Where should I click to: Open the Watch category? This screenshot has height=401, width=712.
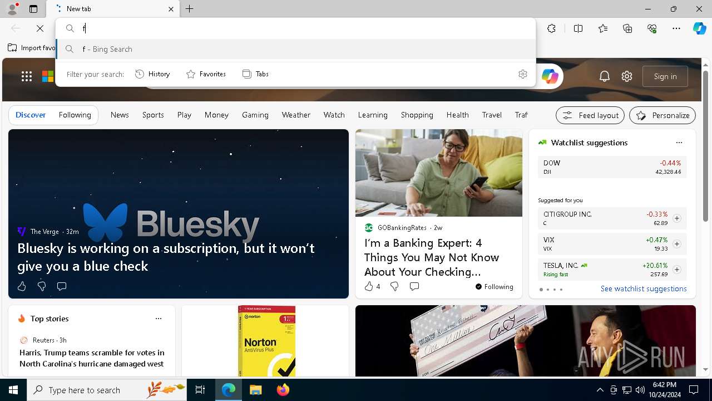[x=334, y=115]
